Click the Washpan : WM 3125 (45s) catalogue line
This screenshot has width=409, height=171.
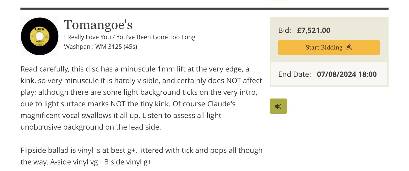pyautogui.click(x=100, y=47)
